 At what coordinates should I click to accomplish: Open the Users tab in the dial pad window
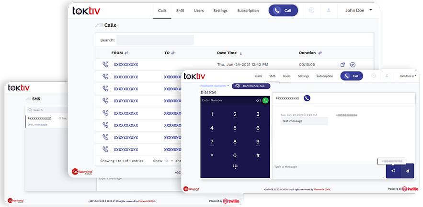[286, 76]
